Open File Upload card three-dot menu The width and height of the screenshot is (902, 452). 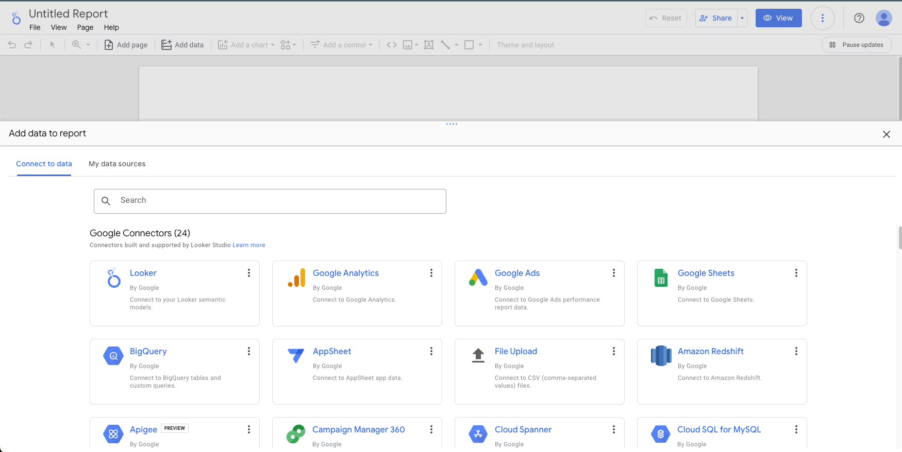[614, 351]
